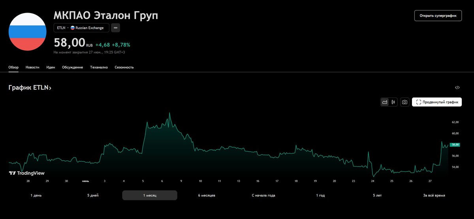This screenshot has height=219, width=474.
Task: Click the 60,00 price axis label
Action: tap(455, 133)
